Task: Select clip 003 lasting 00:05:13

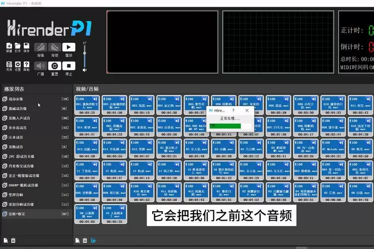Action: pyautogui.click(x=142, y=105)
